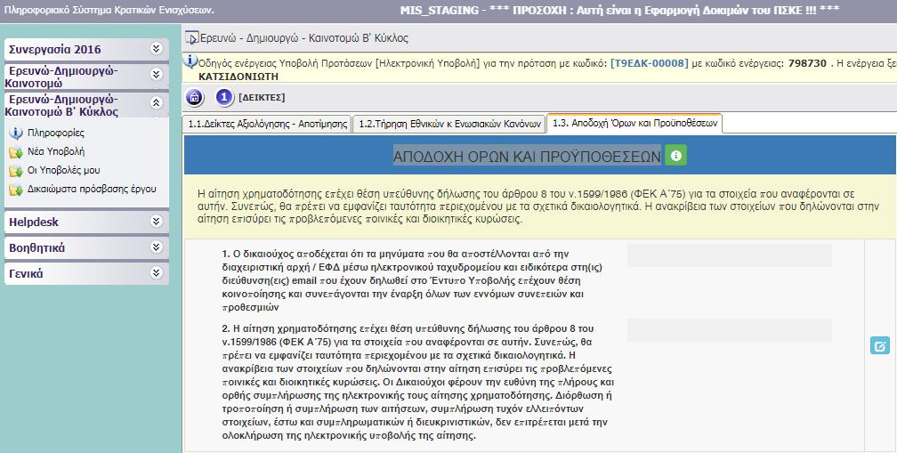Click the name ΚΑΤΣΙΔΟΝΙΩΤΗ
The height and width of the screenshot is (453, 897).
pos(238,76)
